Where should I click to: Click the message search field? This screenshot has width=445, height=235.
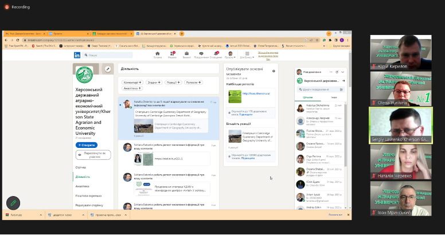point(318,89)
